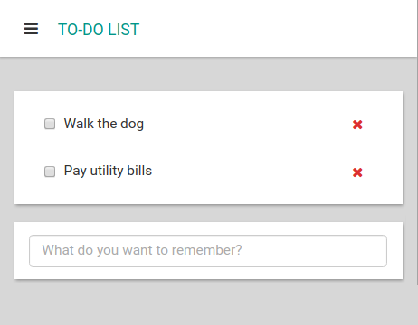
Task: Open the hamburger navigation menu
Action: (31, 29)
